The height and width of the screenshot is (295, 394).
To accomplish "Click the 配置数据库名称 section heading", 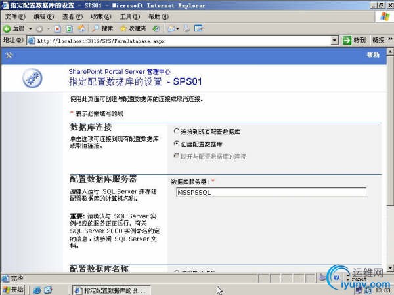I will tap(99, 269).
